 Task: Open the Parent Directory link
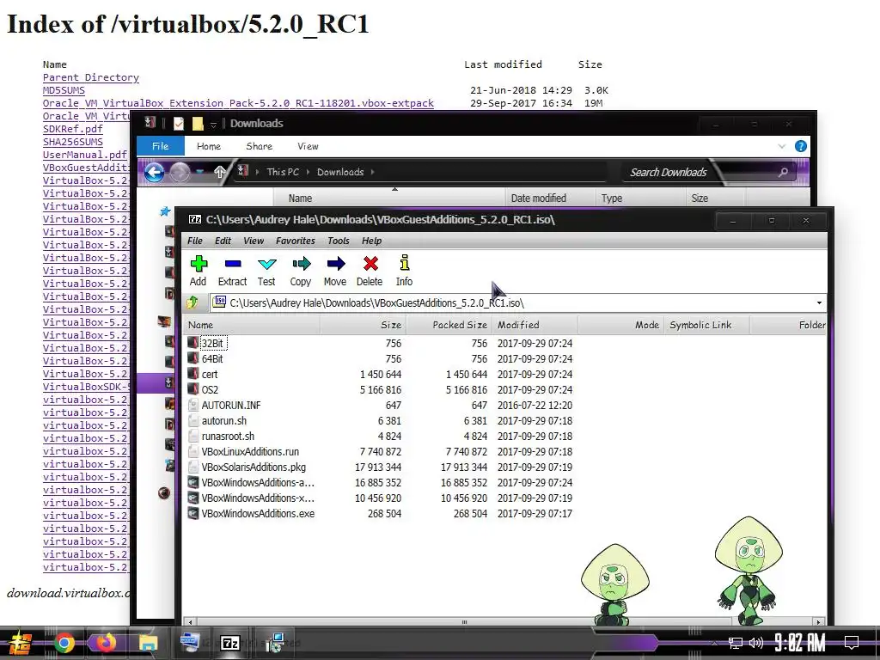point(91,77)
